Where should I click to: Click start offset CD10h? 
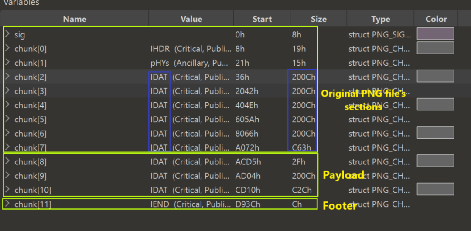[x=247, y=190]
